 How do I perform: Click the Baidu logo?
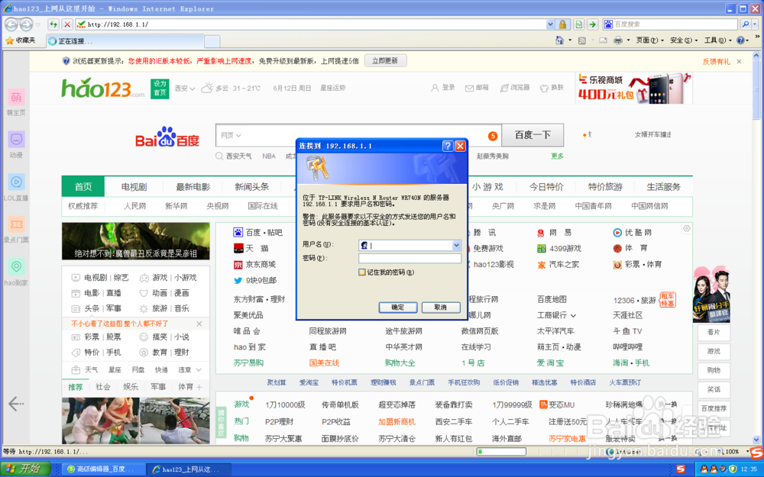point(167,137)
